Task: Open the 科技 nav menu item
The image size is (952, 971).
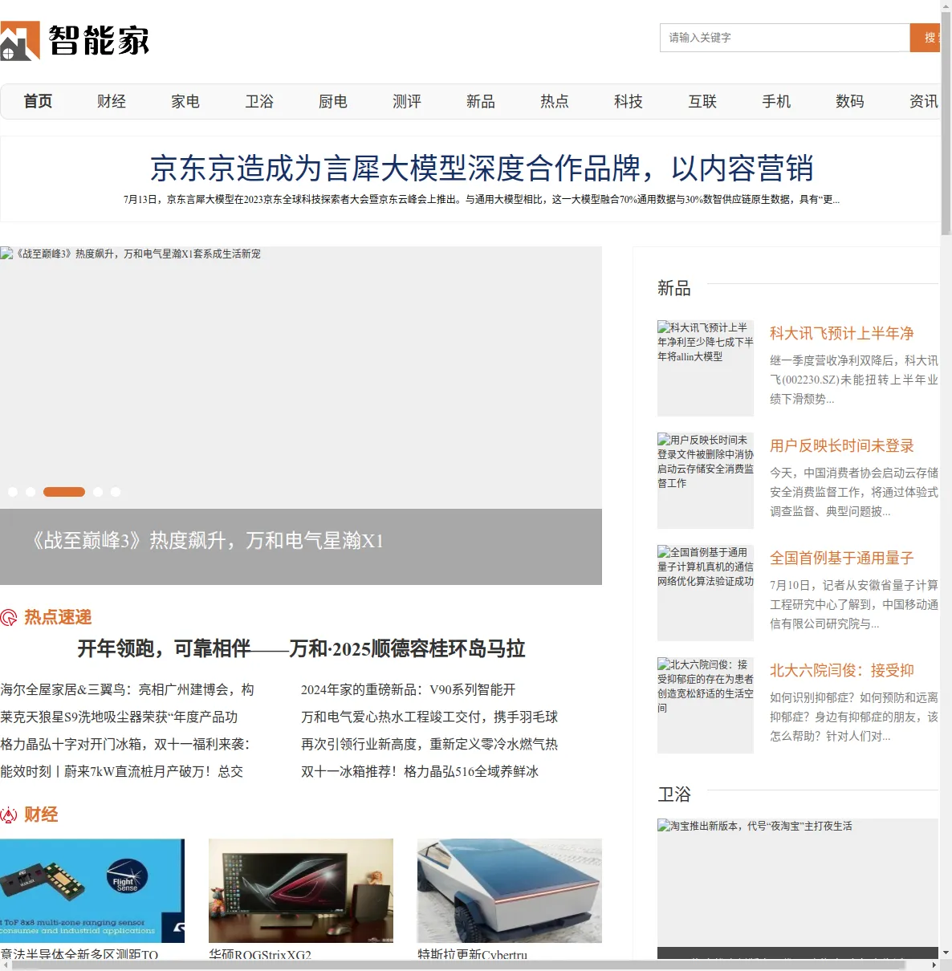Action: coord(629,101)
